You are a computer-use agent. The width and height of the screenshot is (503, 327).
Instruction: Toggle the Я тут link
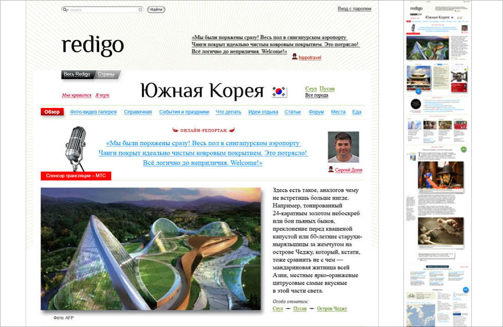[x=102, y=95]
